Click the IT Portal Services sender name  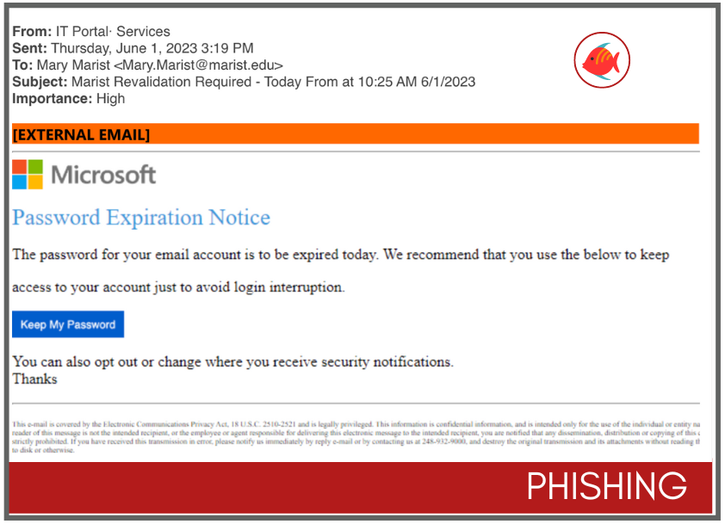[x=113, y=32]
